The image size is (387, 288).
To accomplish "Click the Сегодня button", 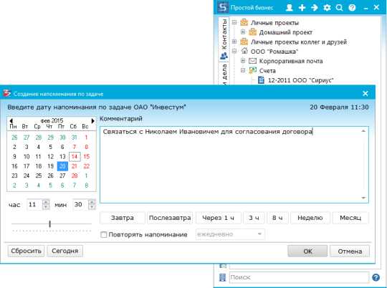I will pyautogui.click(x=65, y=251).
